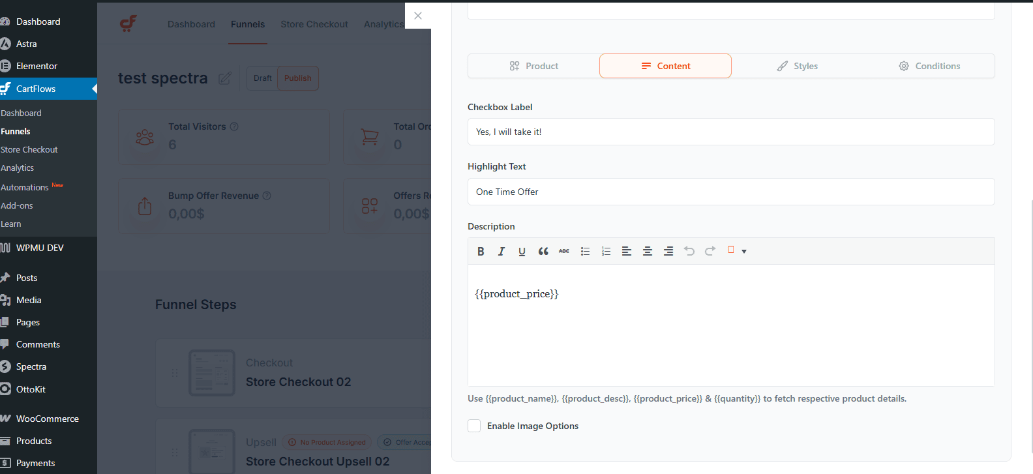The width and height of the screenshot is (1033, 474).
Task: Apply strikethrough in Description toolbar
Action: 563,251
